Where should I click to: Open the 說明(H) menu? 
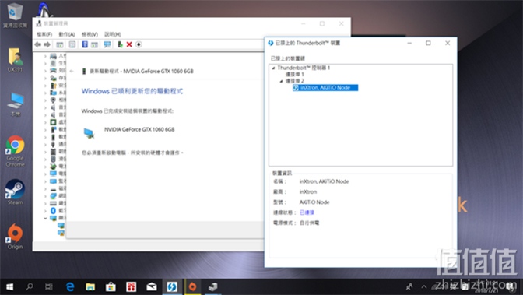coord(113,34)
